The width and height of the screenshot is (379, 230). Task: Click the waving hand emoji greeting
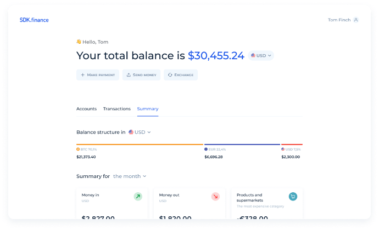[79, 42]
